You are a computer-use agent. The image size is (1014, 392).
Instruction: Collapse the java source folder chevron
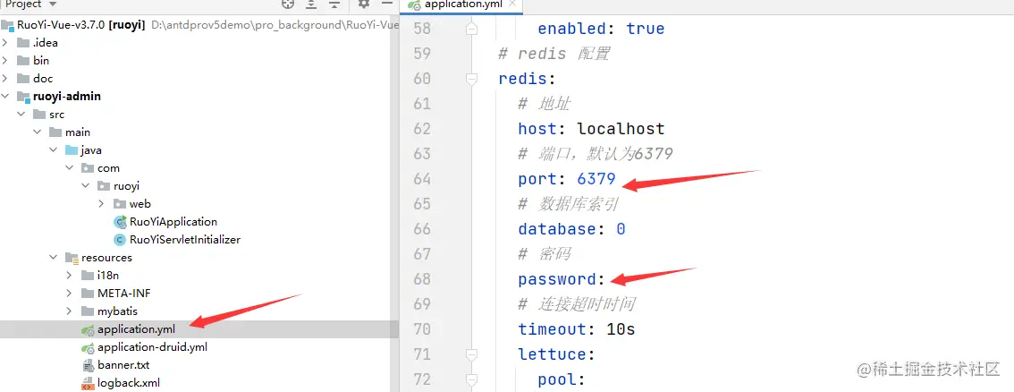[x=55, y=150]
